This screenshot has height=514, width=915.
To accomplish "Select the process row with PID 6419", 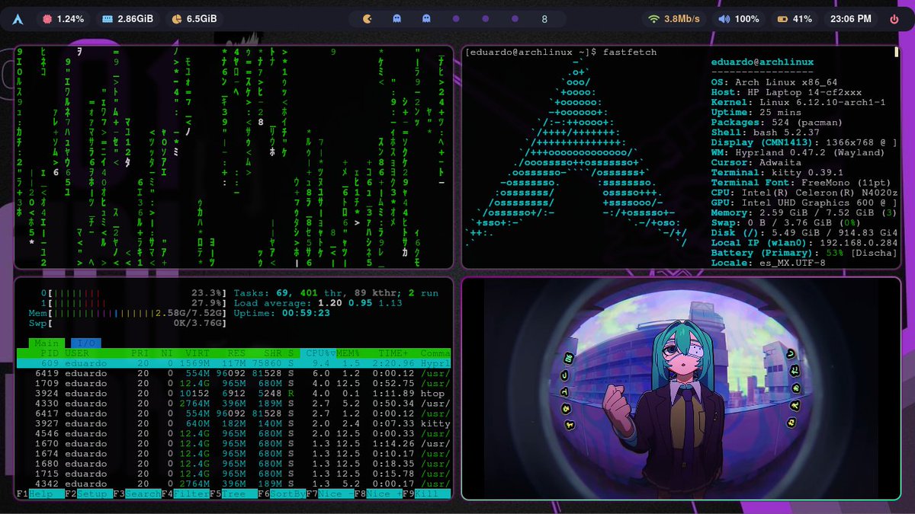I will [233, 373].
